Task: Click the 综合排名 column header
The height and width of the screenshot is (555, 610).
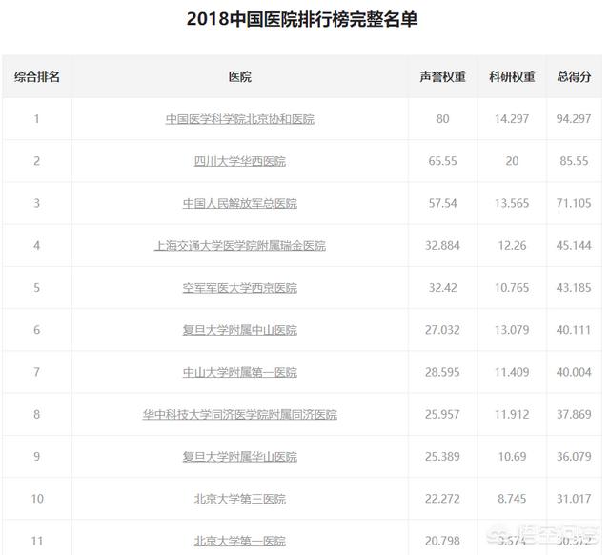Action: (x=37, y=76)
